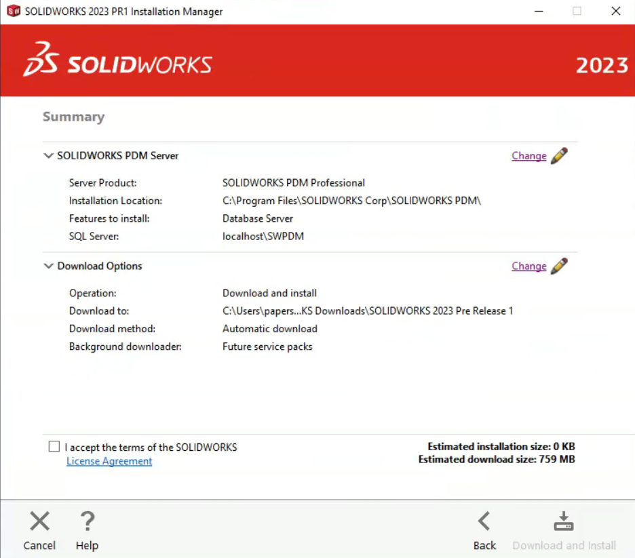Click the Installation Location path text
Image resolution: width=635 pixels, height=558 pixels.
coord(351,201)
